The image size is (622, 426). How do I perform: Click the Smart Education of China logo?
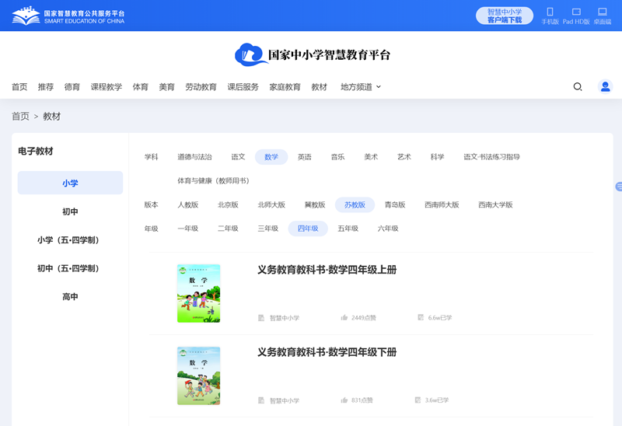click(68, 16)
